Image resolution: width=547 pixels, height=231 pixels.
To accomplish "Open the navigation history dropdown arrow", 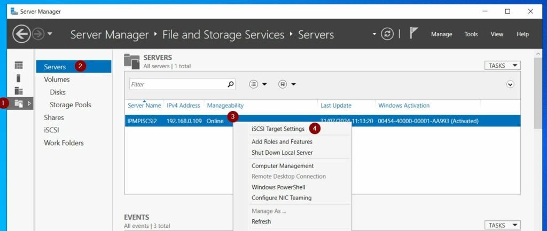I will click(50, 34).
